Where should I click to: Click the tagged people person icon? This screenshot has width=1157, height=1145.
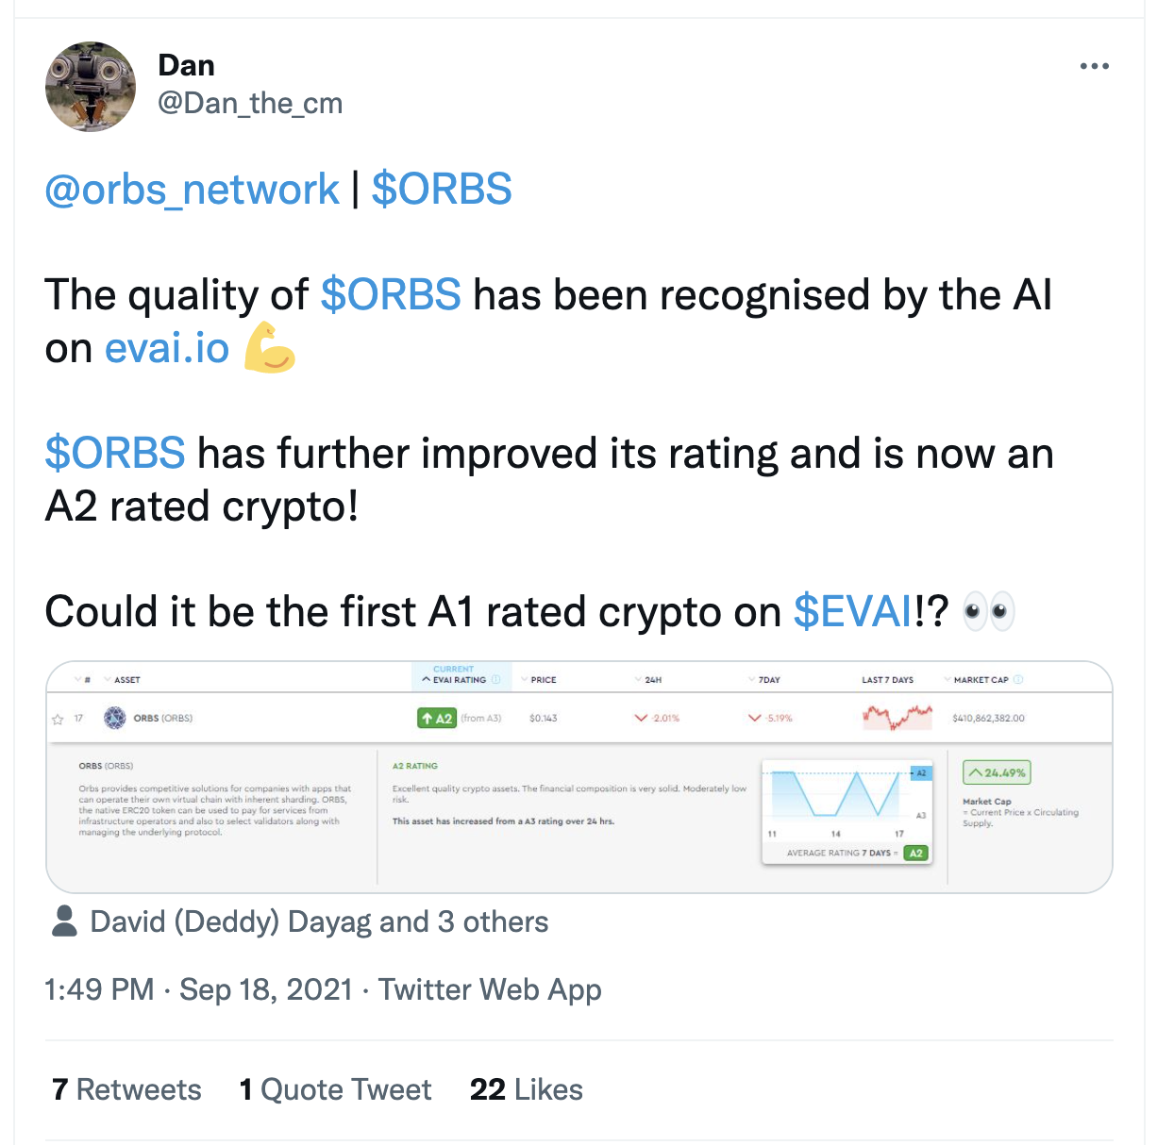[64, 921]
